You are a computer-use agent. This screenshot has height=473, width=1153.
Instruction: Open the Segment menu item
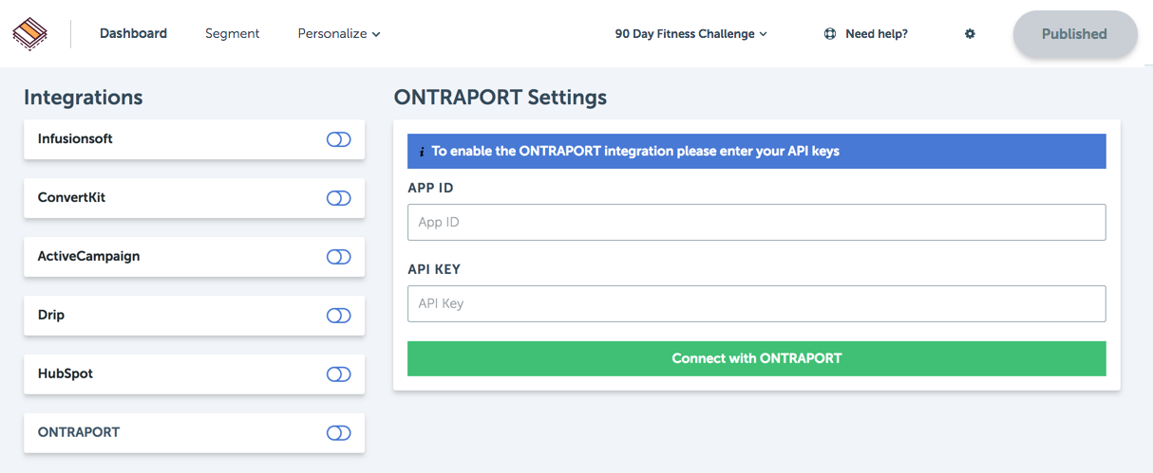click(x=233, y=33)
